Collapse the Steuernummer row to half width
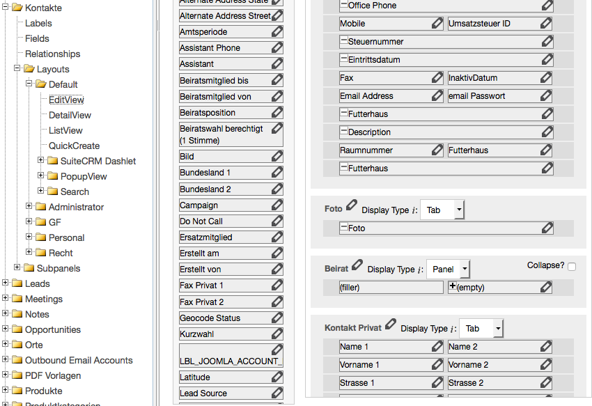 pos(344,40)
